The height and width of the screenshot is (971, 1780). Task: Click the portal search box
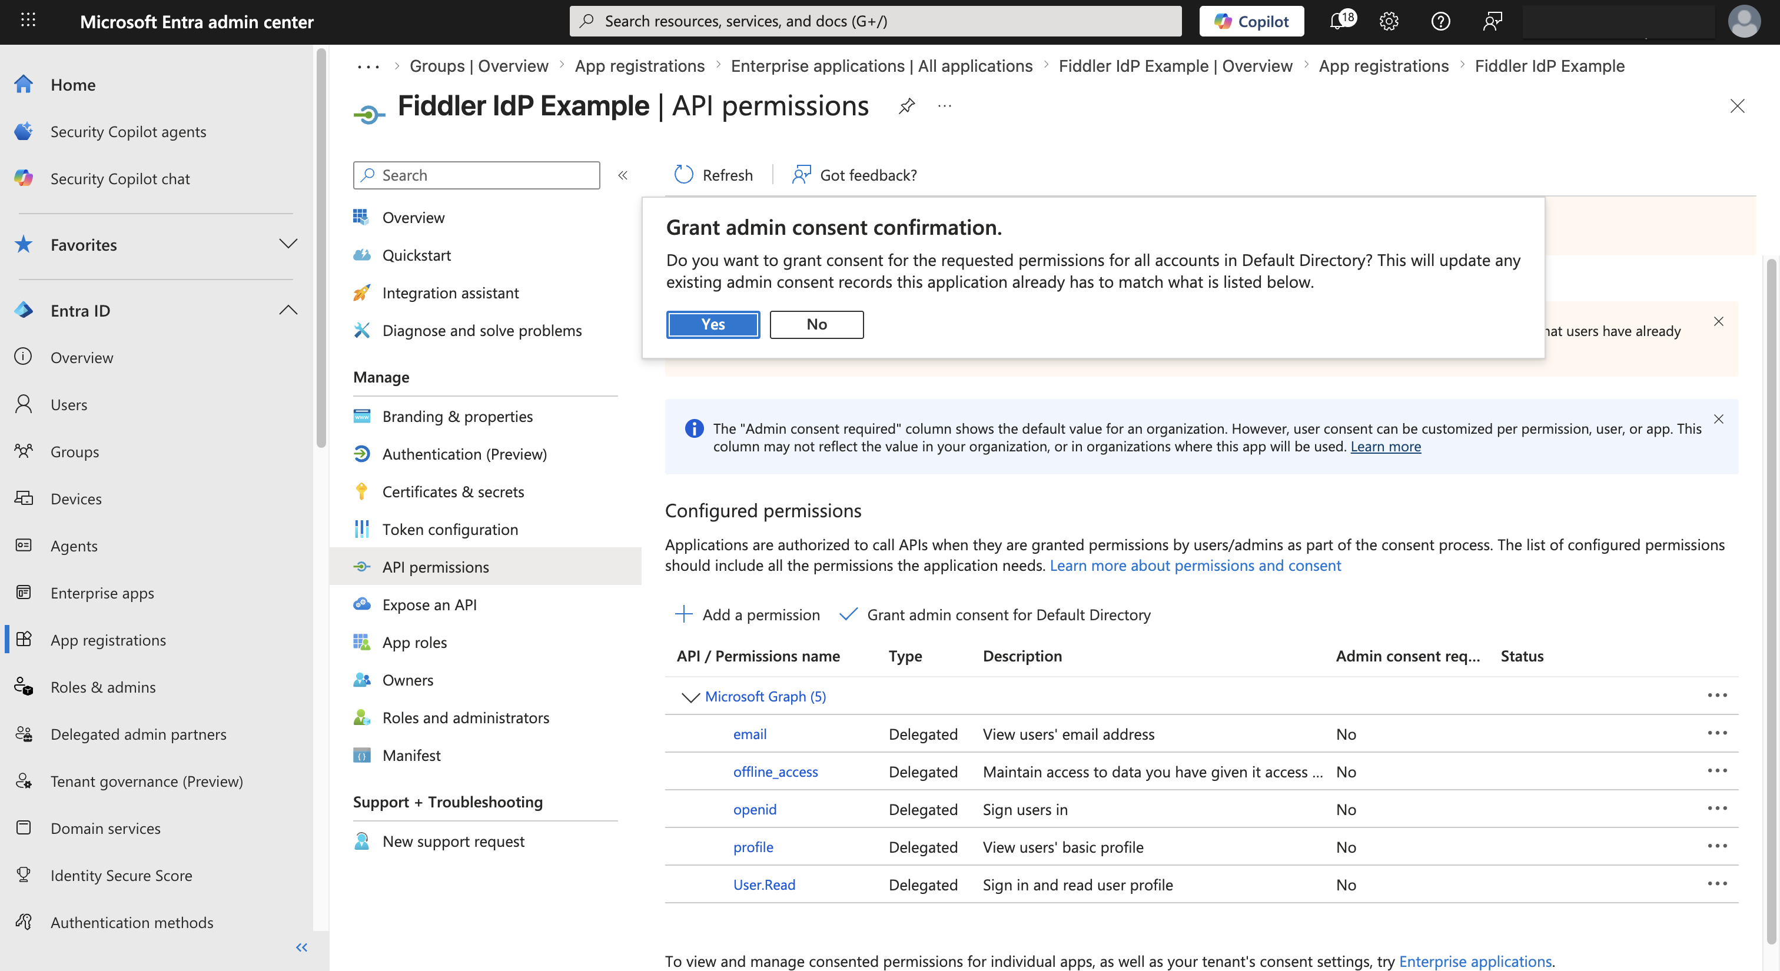click(x=875, y=21)
